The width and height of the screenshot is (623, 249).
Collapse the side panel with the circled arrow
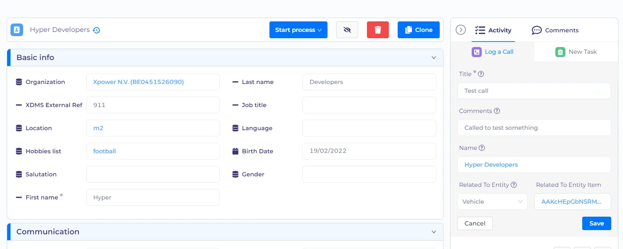461,30
